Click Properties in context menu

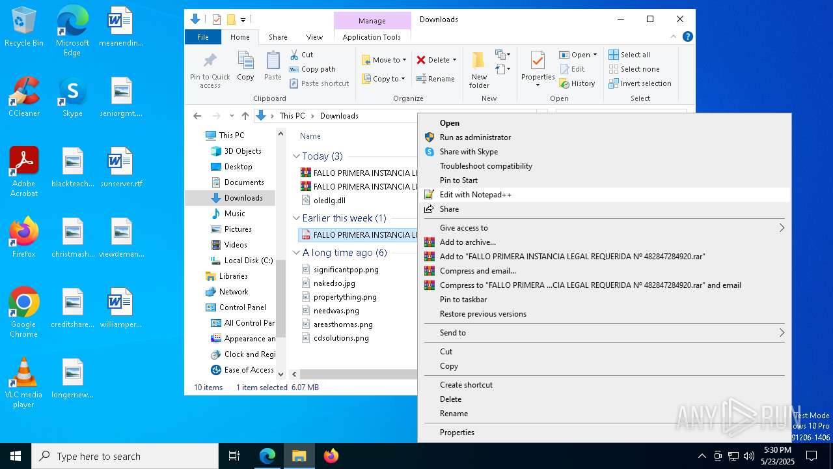(x=604, y=433)
